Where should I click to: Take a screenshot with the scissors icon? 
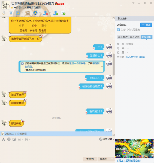coord(26,139)
